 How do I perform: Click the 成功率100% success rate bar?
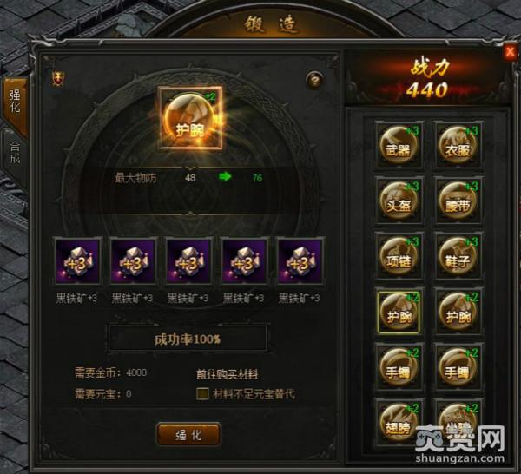coord(188,339)
